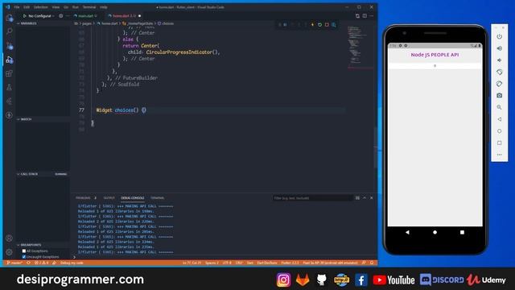Collapse the Watch section

click(x=25, y=119)
